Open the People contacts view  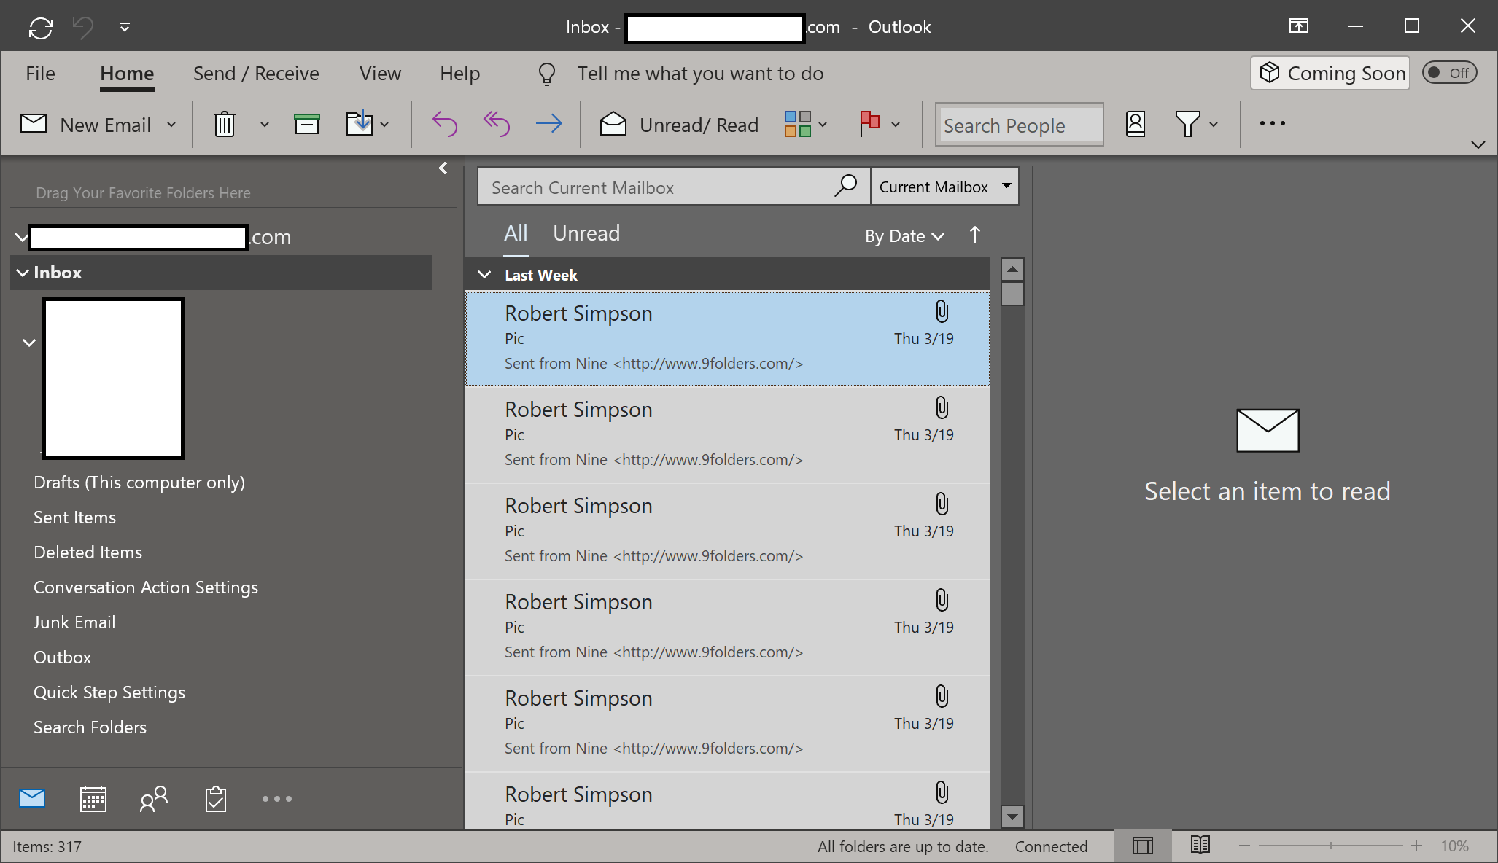(154, 799)
